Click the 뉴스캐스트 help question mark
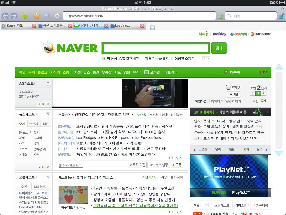 (48, 114)
